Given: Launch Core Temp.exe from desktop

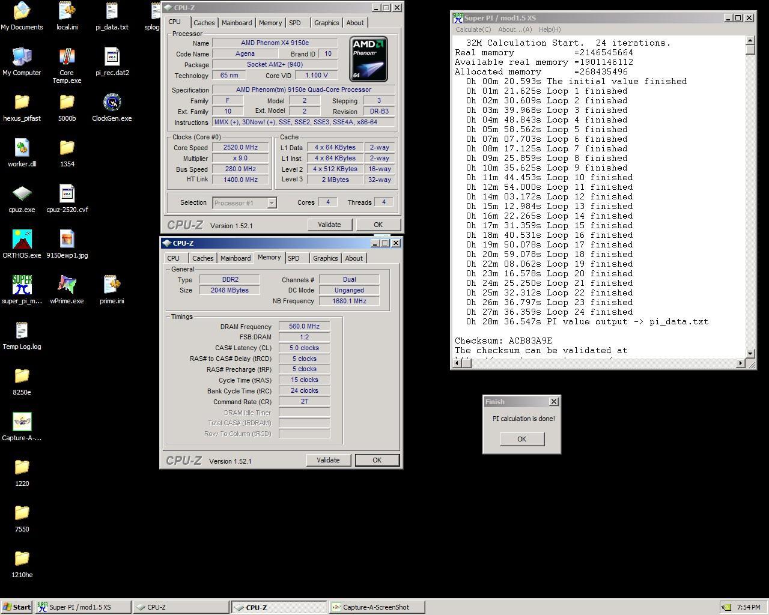Looking at the screenshot, I should (x=67, y=66).
